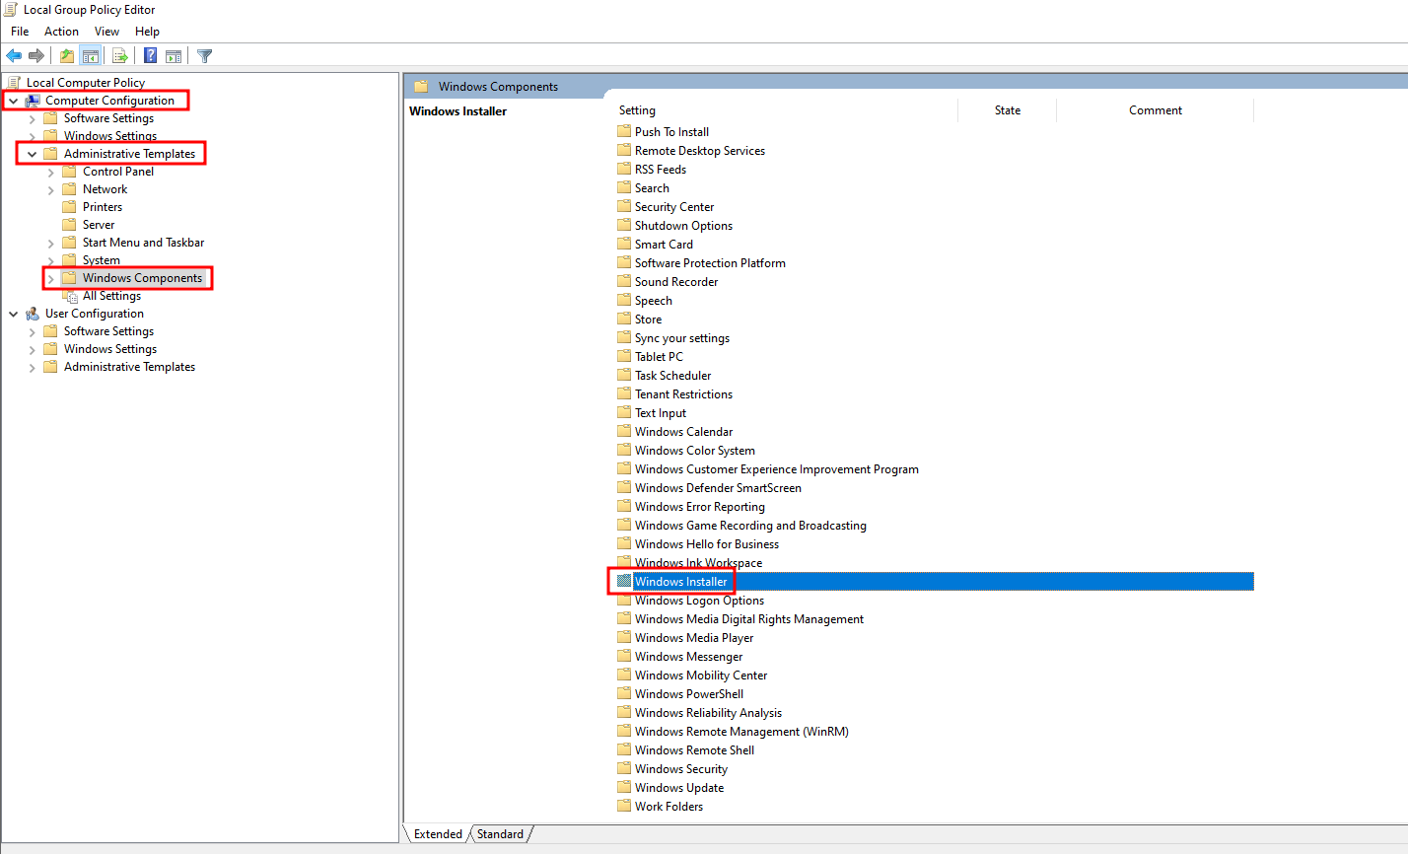The image size is (1408, 854).
Task: Click the folder icon beside Smart Card
Action: (624, 244)
